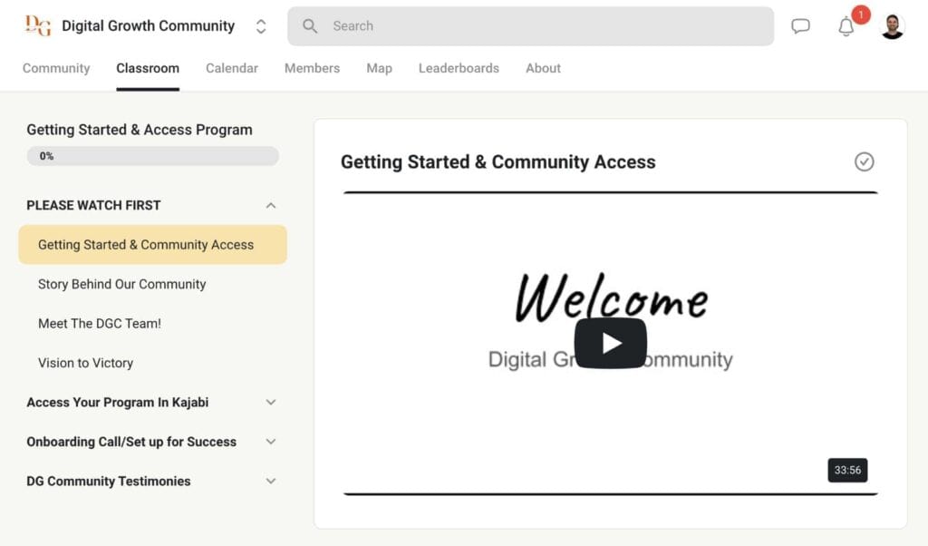Open the community switcher arrows
The height and width of the screenshot is (546, 928).
pos(261,26)
